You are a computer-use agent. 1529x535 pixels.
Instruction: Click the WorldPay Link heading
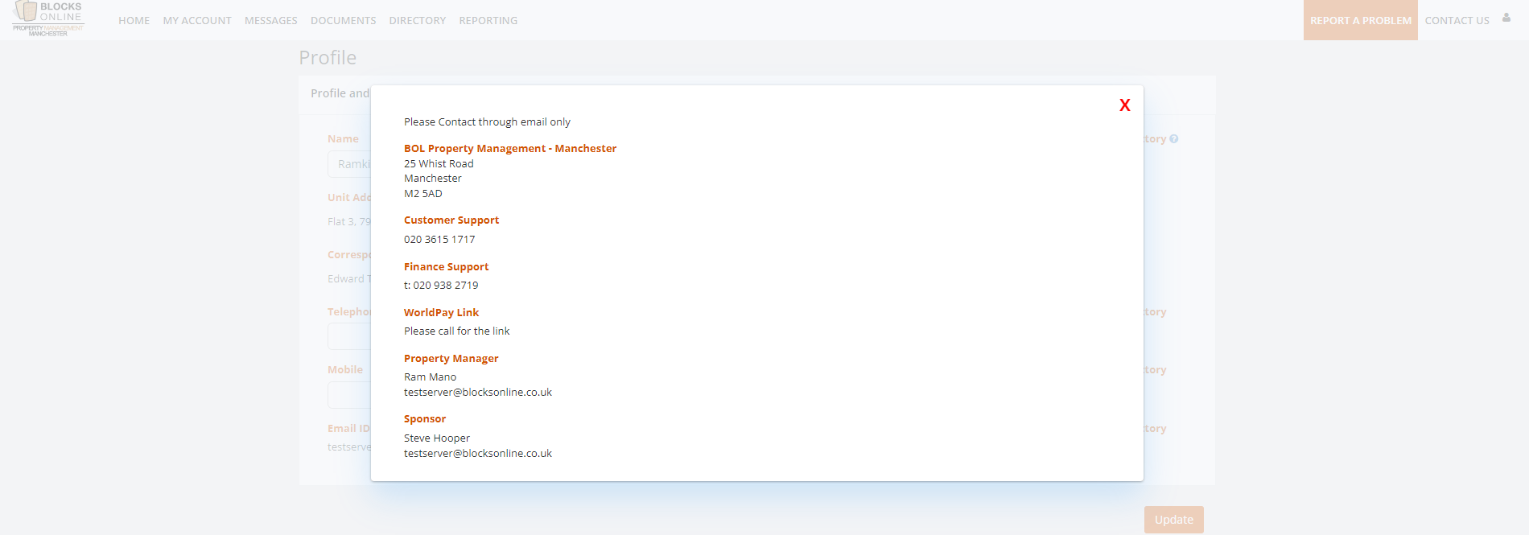(441, 313)
